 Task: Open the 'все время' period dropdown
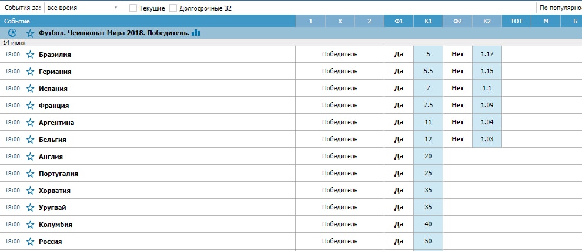tap(82, 8)
